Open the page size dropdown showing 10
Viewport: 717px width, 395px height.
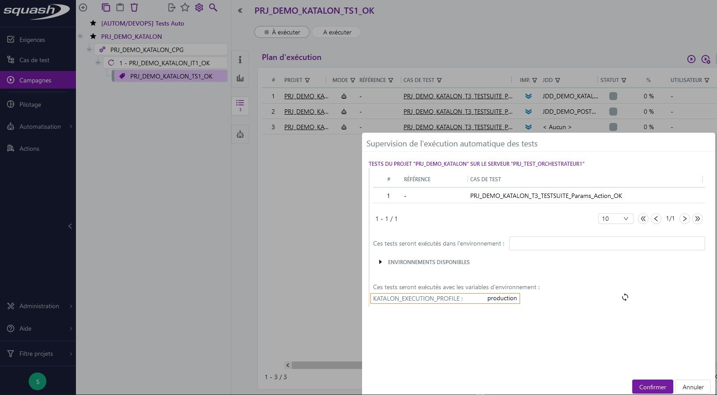615,219
